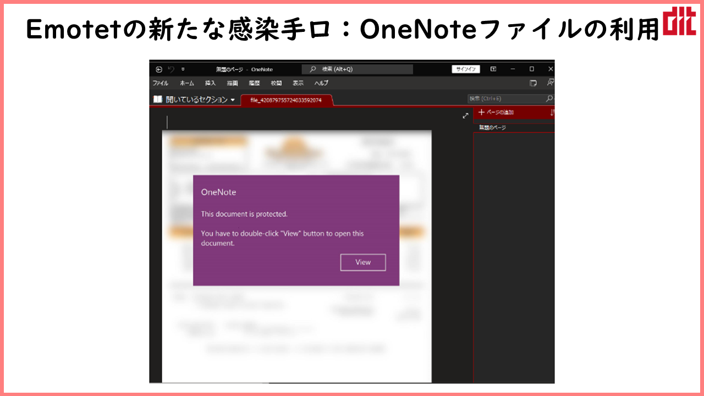The height and width of the screenshot is (396, 704).
Task: Click the 無題のページ - OneNote window title
Action: (244, 69)
